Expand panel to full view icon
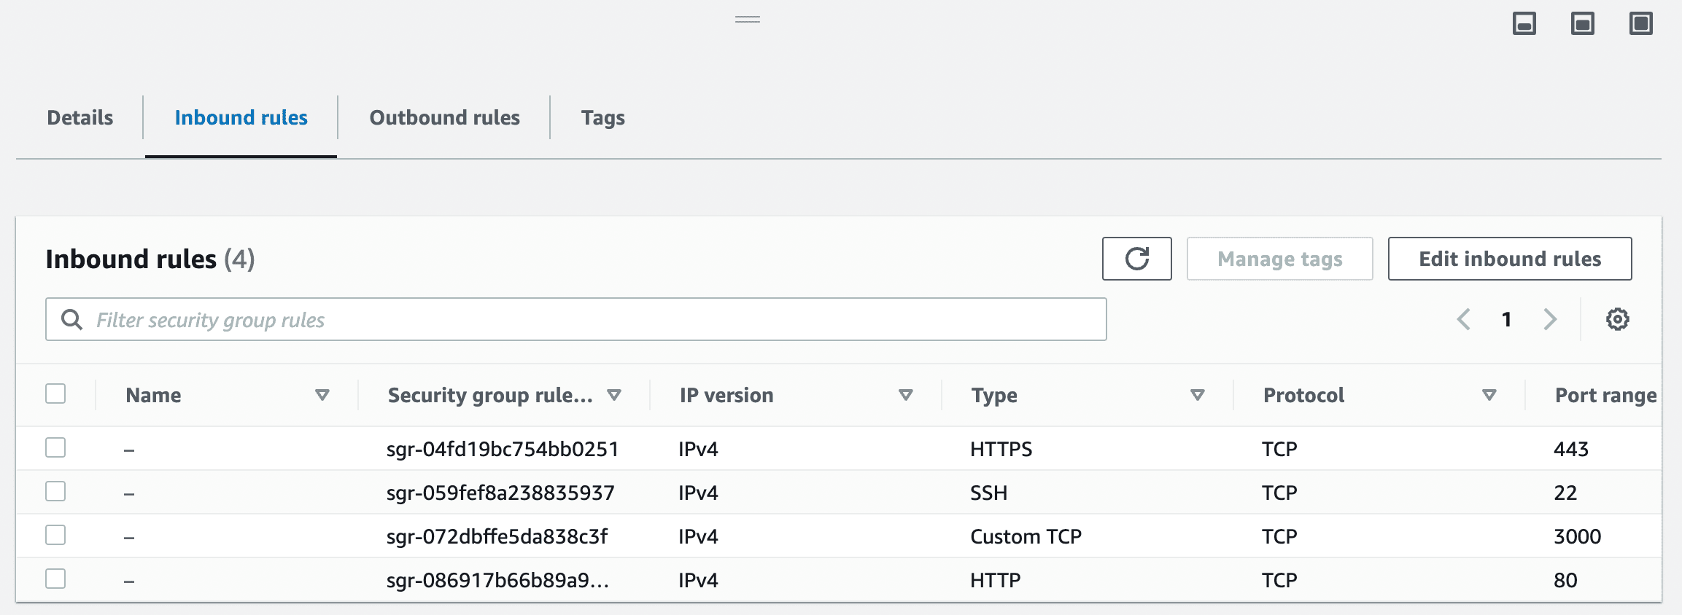Screen dimensions: 1682x615 1640,24
